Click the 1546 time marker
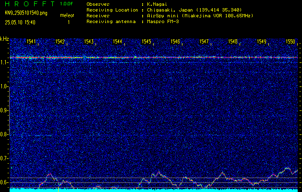302x192 pixels. pyautogui.click(x=175, y=41)
